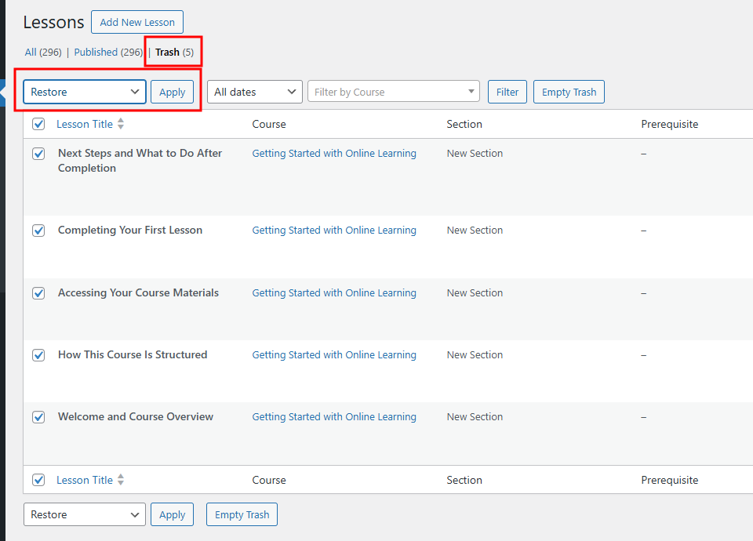
Task: Switch to the Published lessons view
Action: [x=96, y=53]
